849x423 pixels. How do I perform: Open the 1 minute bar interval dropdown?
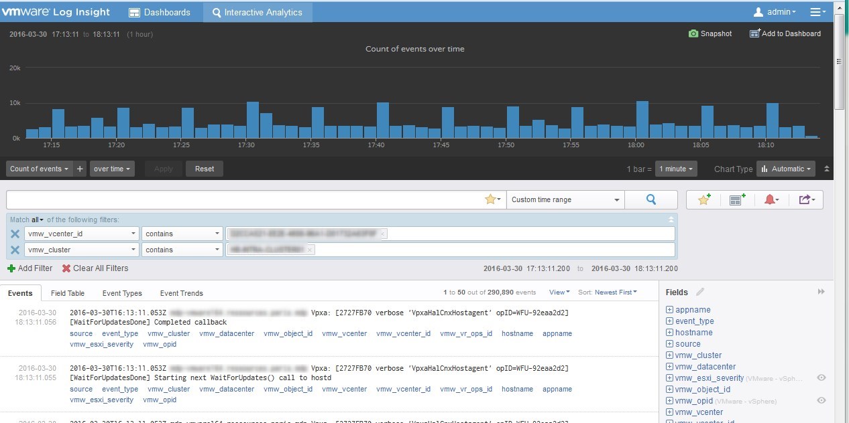pos(676,169)
